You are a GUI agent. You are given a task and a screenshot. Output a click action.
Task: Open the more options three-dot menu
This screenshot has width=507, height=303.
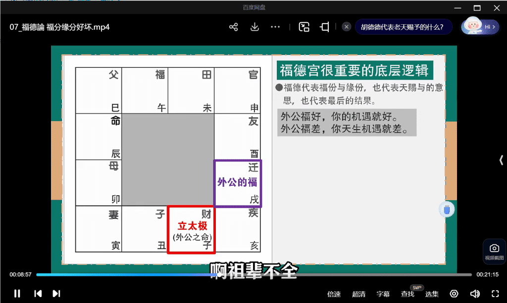[276, 27]
